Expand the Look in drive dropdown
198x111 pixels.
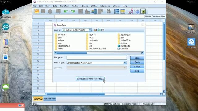click(90, 30)
